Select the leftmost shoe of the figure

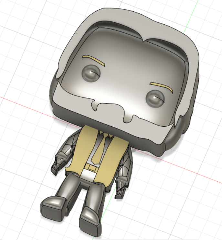pos(53,209)
